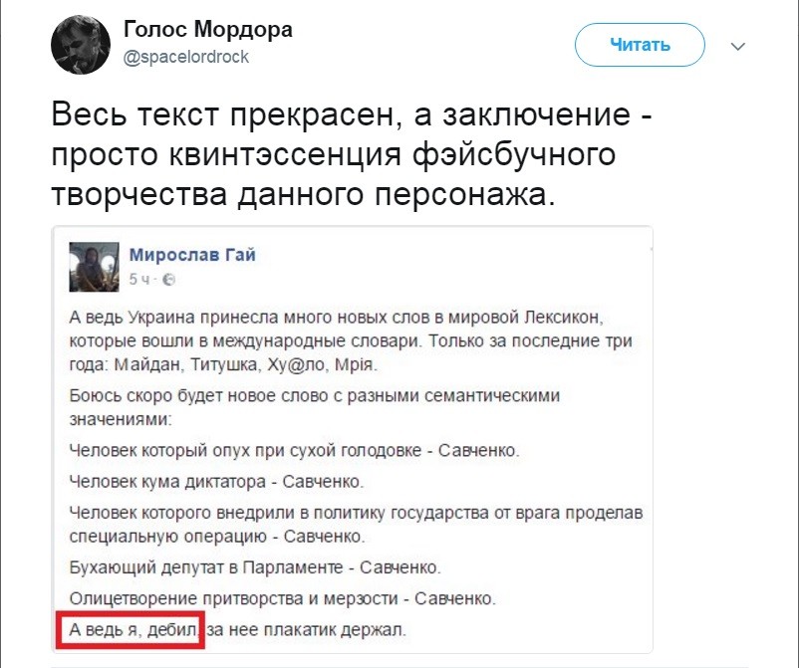Click the globe public-visibility icon
The width and height of the screenshot is (799, 668).
tap(169, 280)
